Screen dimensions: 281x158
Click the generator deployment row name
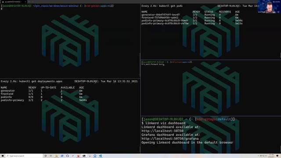8,91
